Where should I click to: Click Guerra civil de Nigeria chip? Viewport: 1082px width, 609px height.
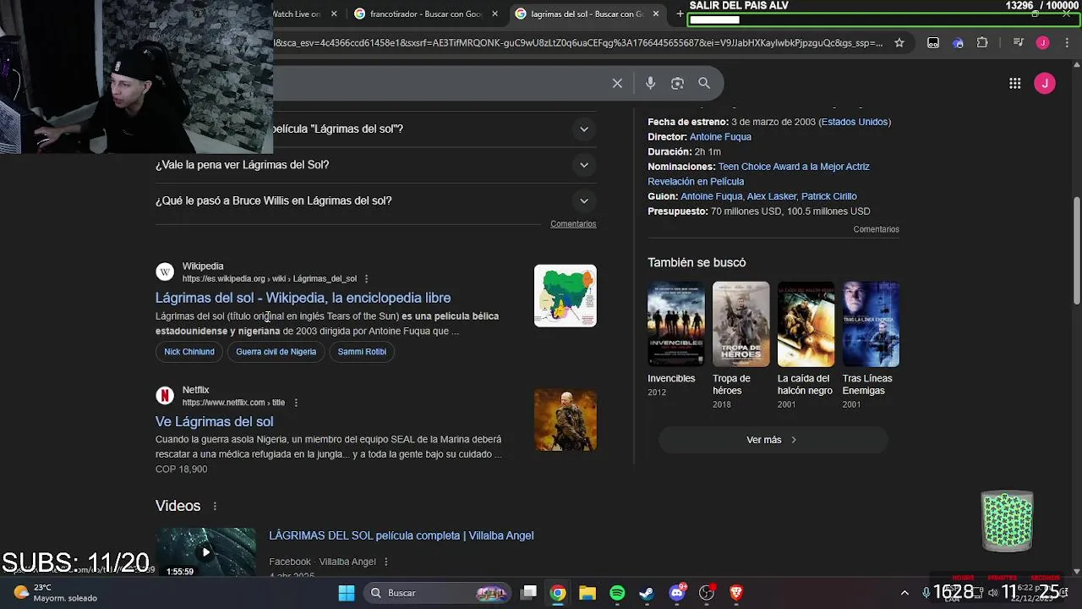click(276, 352)
